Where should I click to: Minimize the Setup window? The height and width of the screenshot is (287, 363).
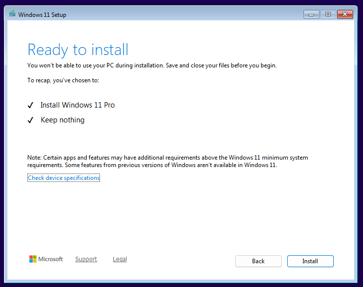pos(311,14)
